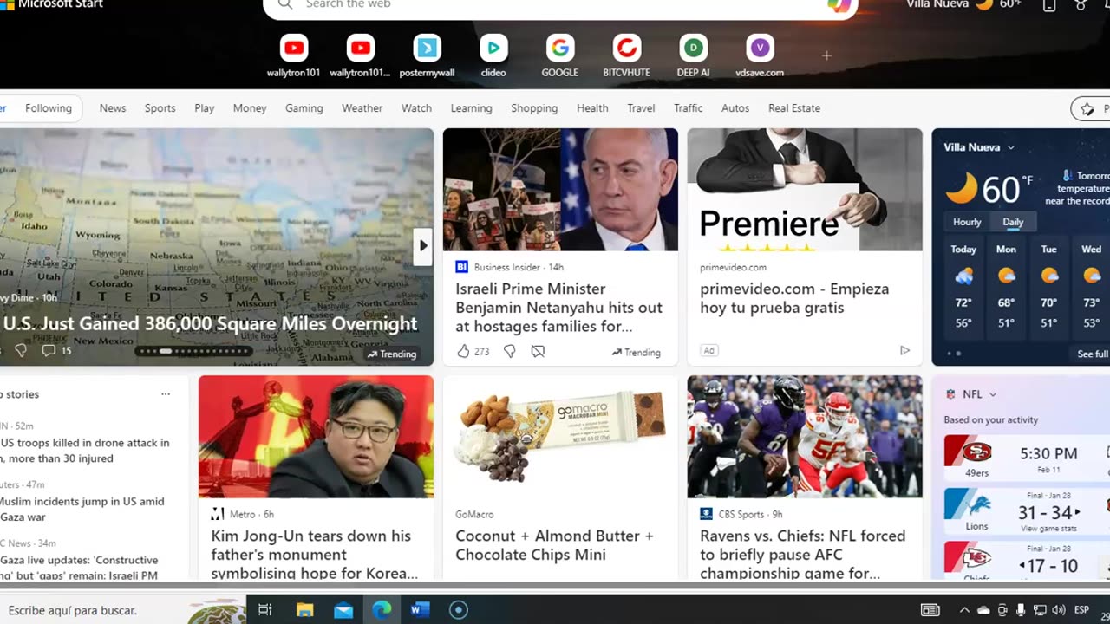Like the Netanyahu article with thumbs up
Image resolution: width=1110 pixels, height=624 pixels.
pyautogui.click(x=463, y=351)
